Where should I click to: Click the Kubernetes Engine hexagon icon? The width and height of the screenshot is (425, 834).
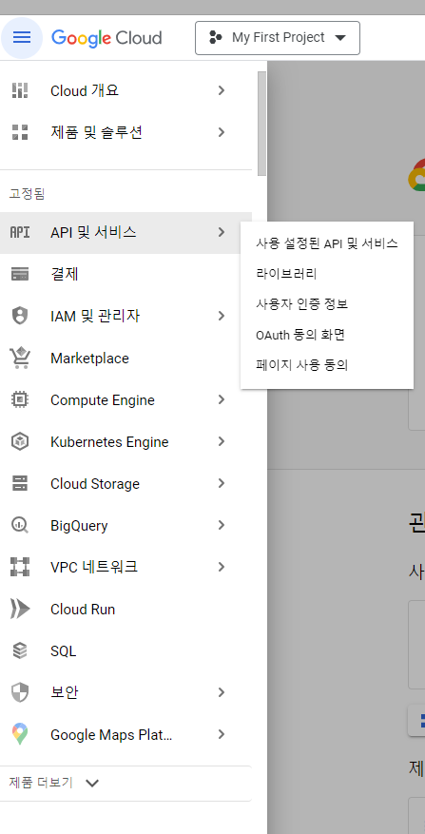(20, 441)
